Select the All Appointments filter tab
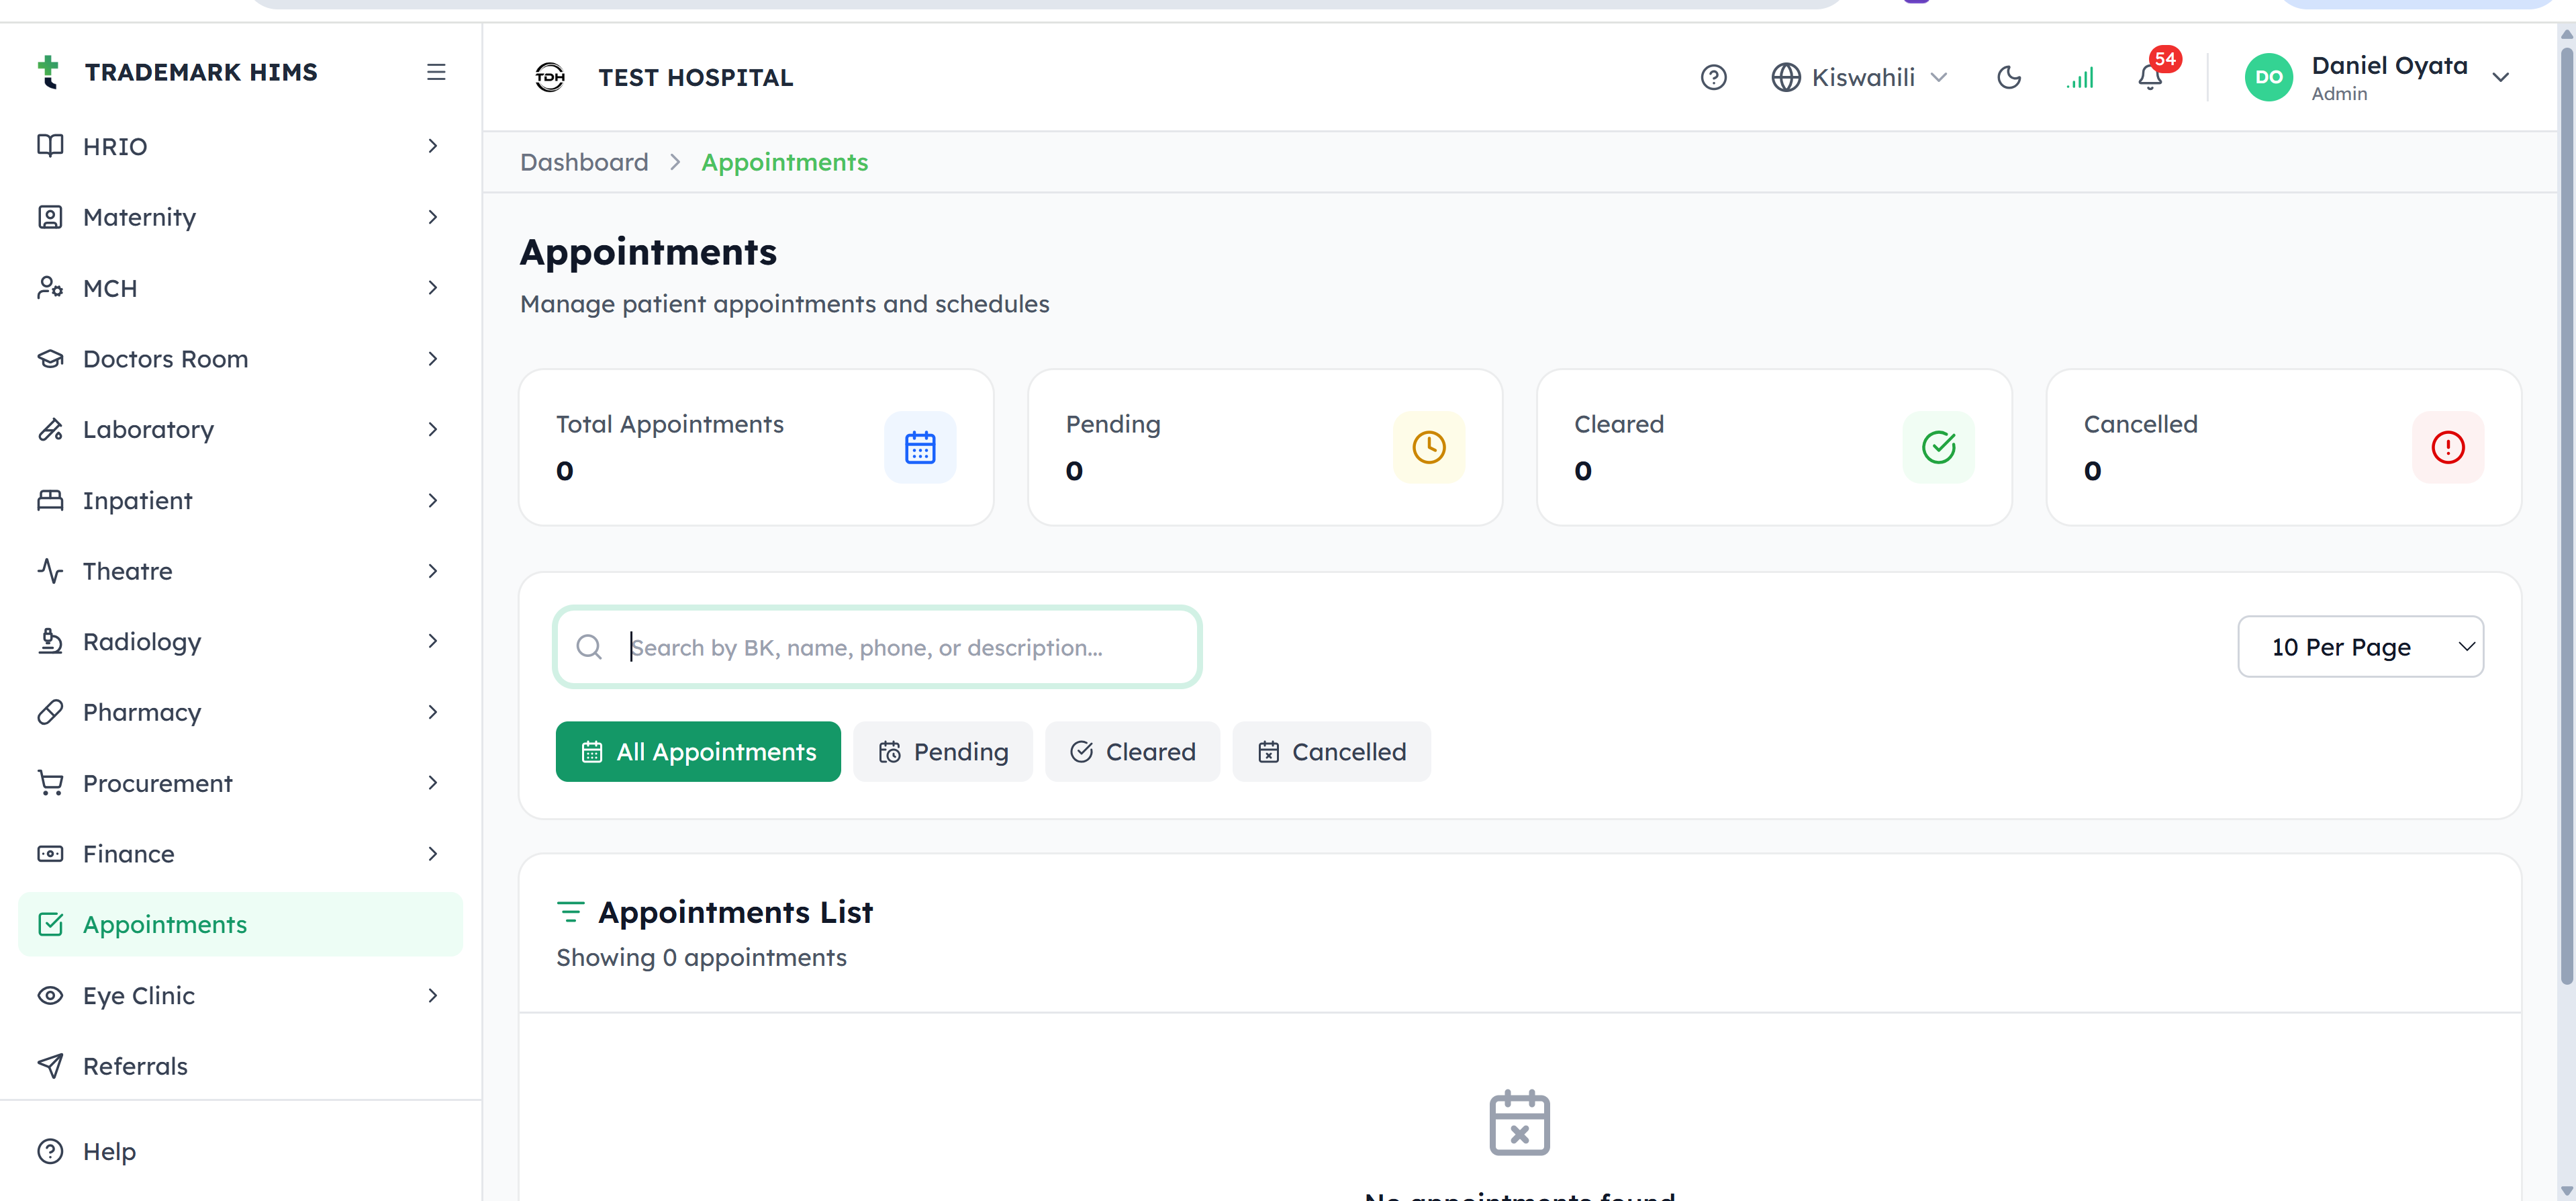 (x=698, y=752)
